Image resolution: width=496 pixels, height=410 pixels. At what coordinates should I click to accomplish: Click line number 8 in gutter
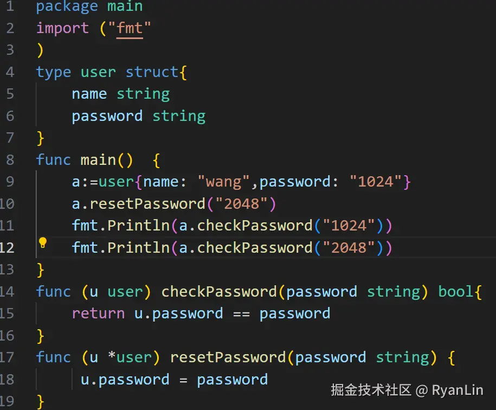(x=10, y=160)
